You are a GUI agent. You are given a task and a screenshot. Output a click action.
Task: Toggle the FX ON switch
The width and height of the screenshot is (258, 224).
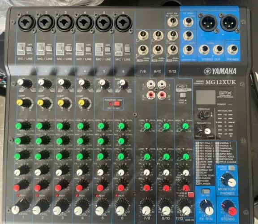206,191
